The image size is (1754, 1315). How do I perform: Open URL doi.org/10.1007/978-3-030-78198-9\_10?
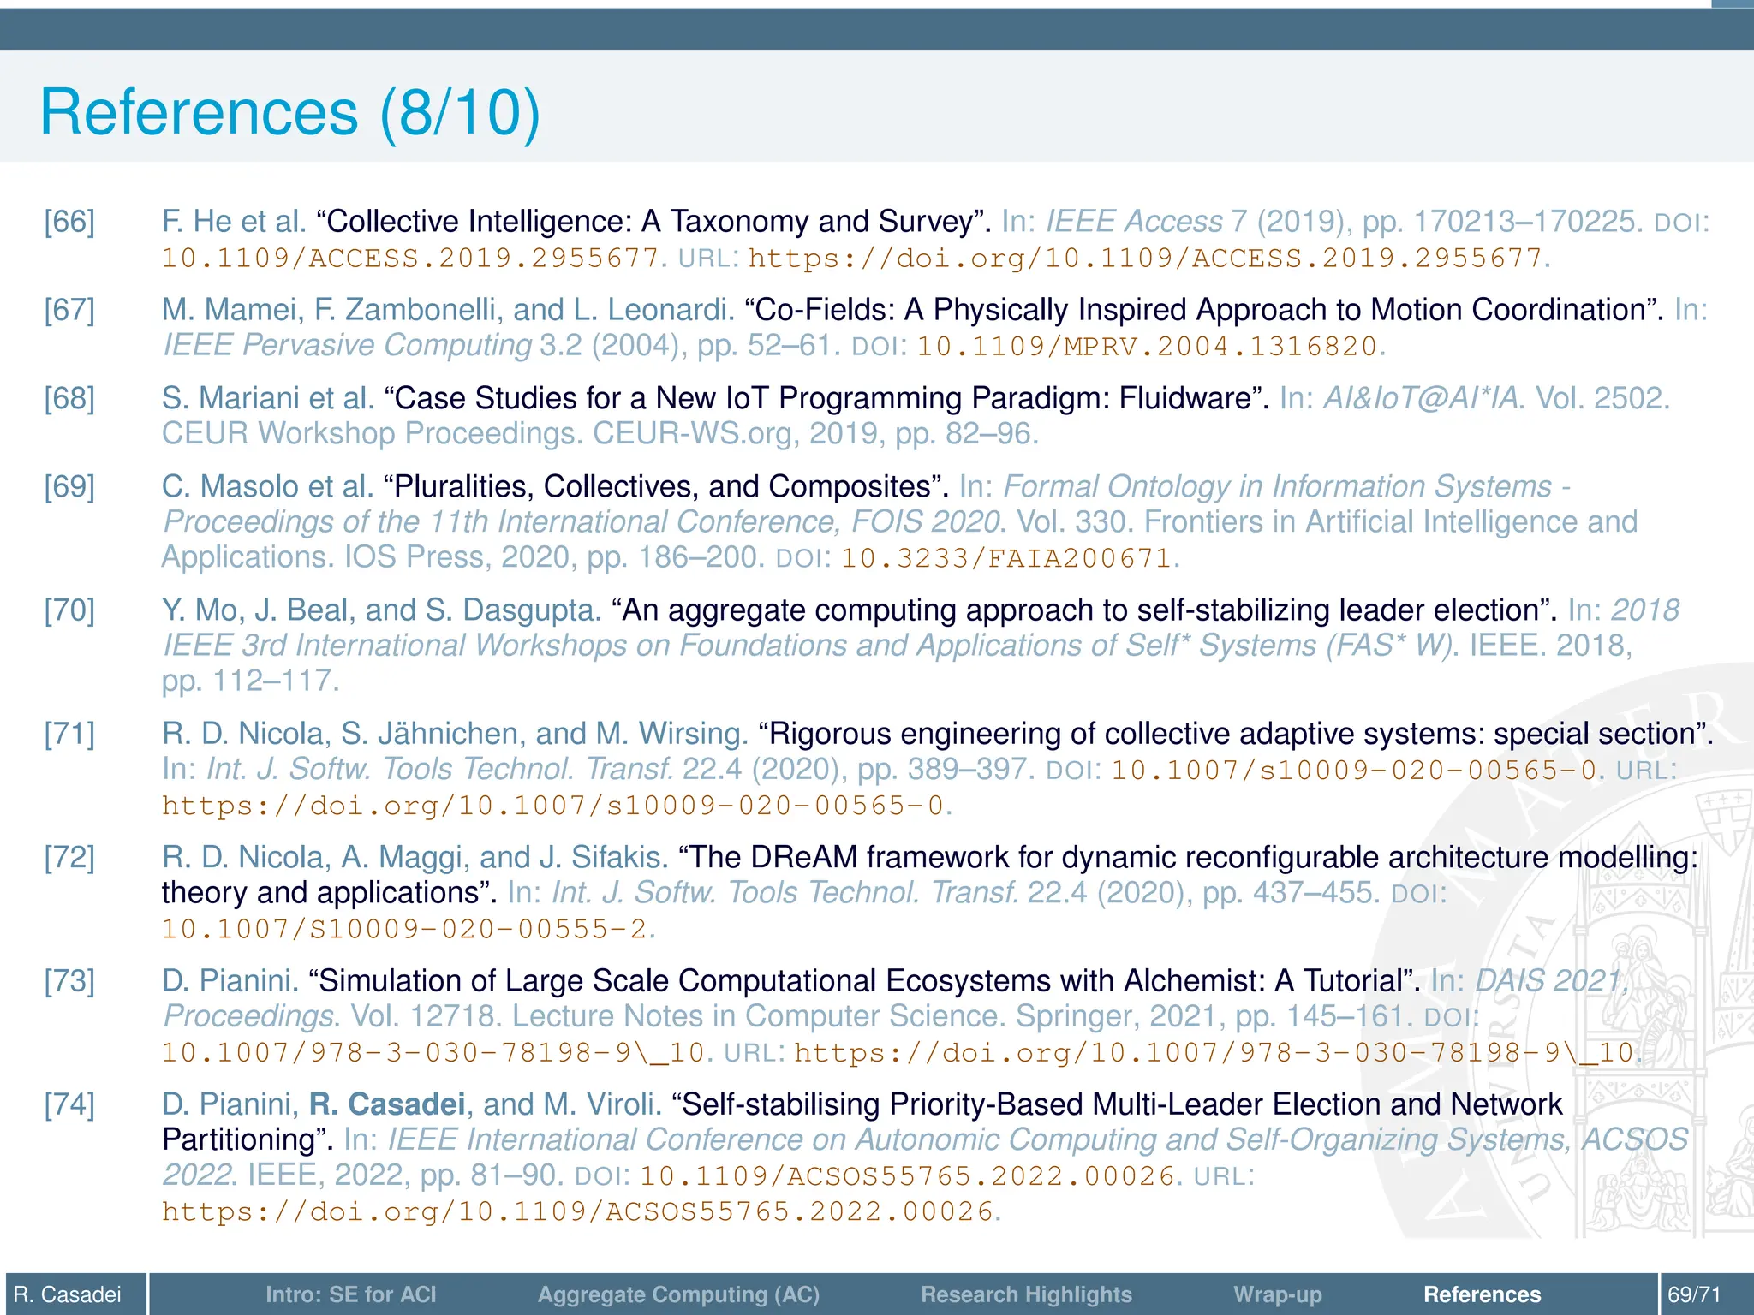point(1214,1052)
